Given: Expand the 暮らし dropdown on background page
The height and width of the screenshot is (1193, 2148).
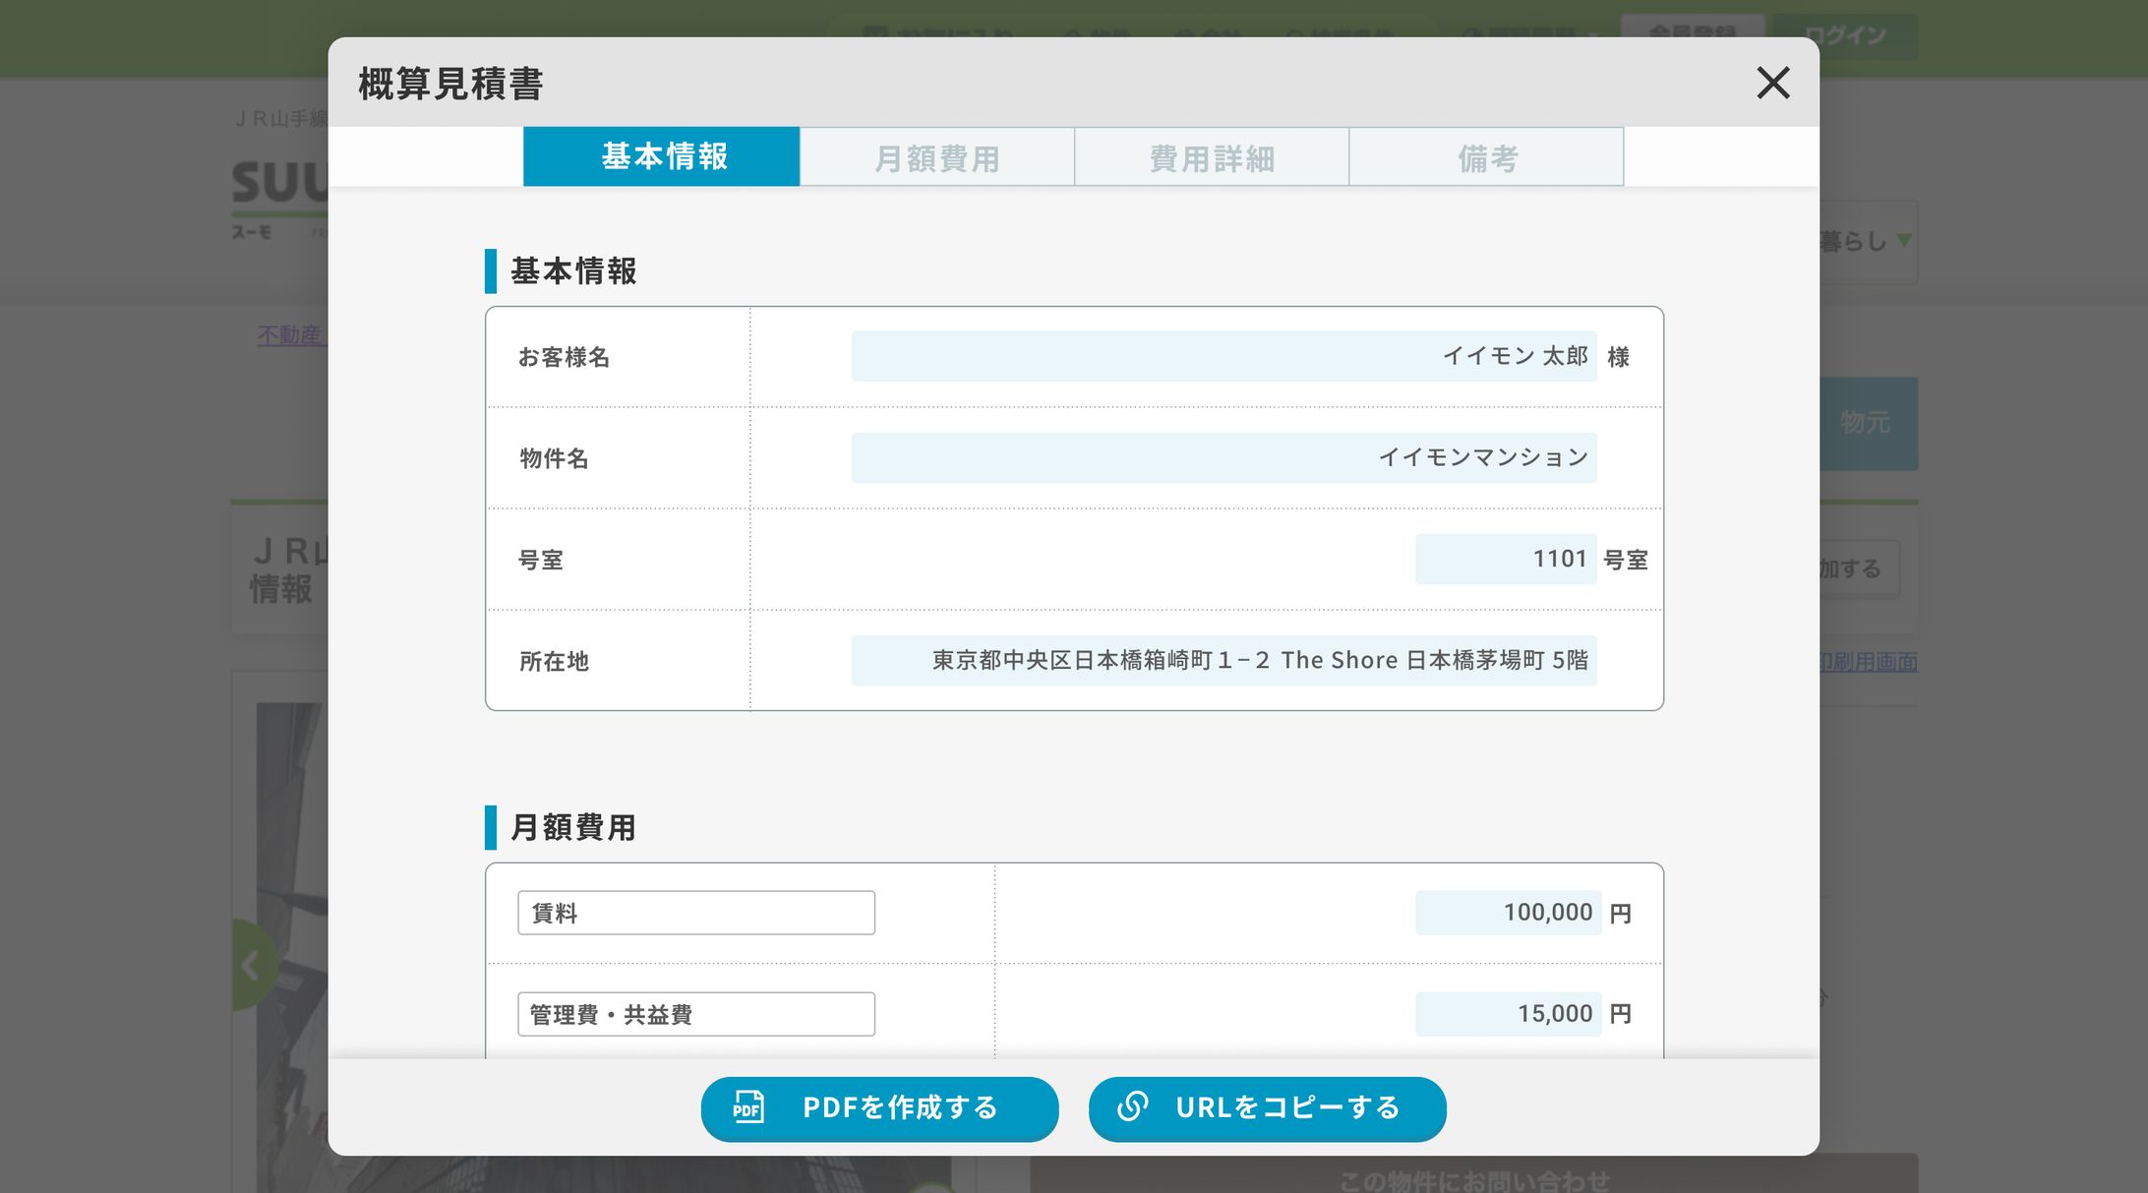Looking at the screenshot, I should click(1868, 242).
